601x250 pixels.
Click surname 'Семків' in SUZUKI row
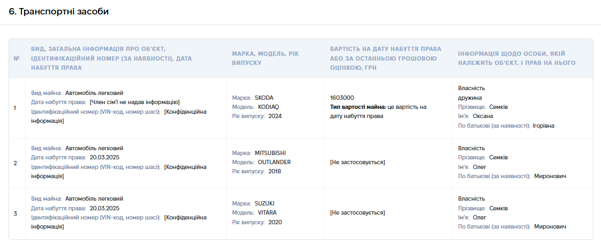coord(499,208)
